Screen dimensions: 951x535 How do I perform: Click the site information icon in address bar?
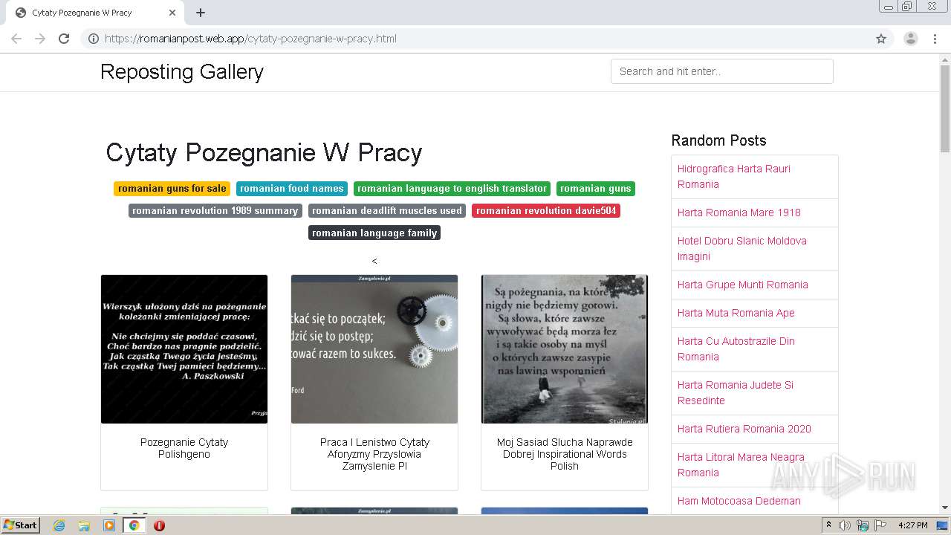(94, 39)
